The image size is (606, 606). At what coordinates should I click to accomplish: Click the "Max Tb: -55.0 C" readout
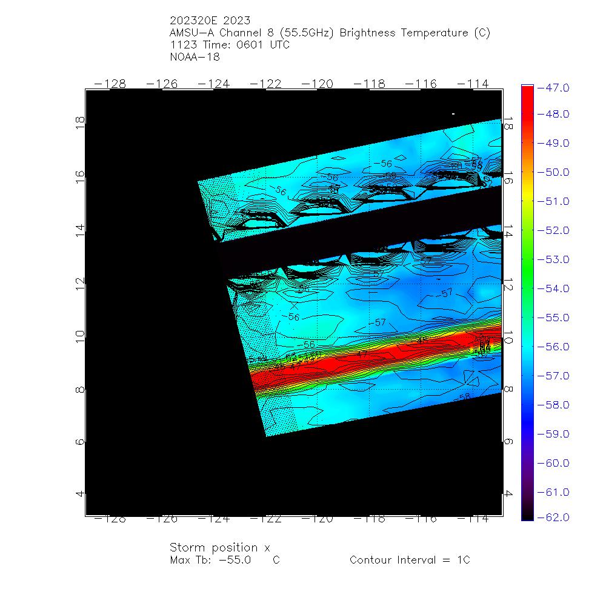point(224,560)
